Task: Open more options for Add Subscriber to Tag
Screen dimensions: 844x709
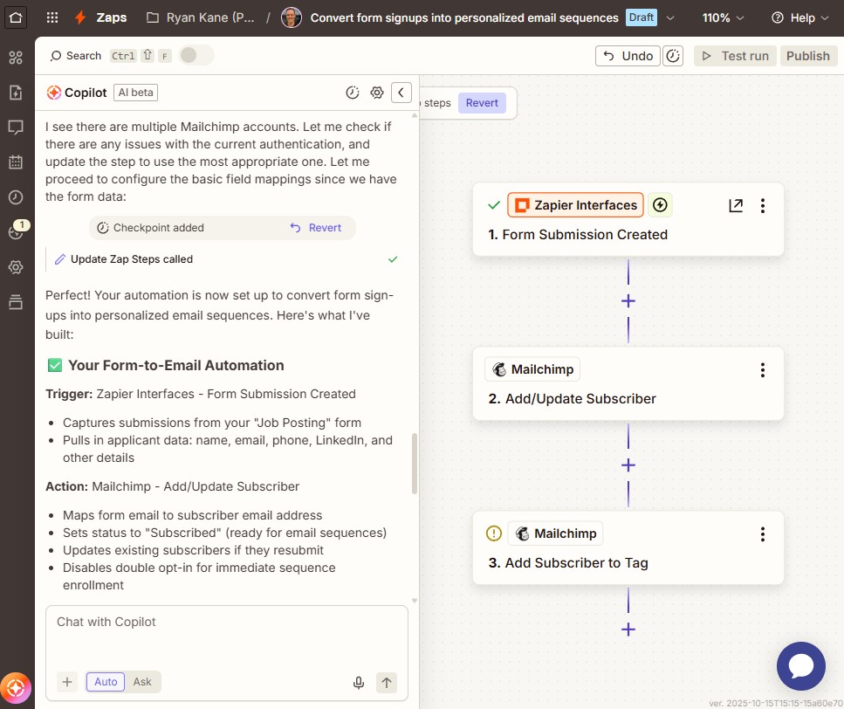Action: [763, 534]
